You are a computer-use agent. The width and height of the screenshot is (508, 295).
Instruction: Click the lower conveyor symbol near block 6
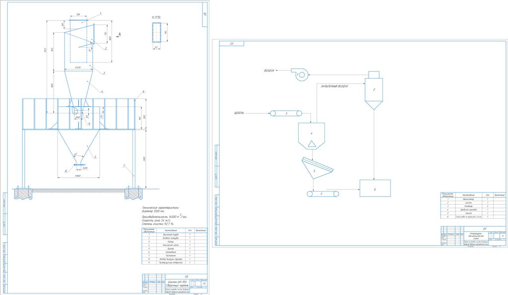coord(324,194)
